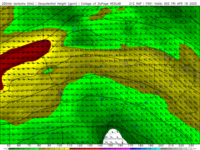Pick the bright red segment of the color bar
Viewport: 200px width, 150px height.
coord(97,149)
